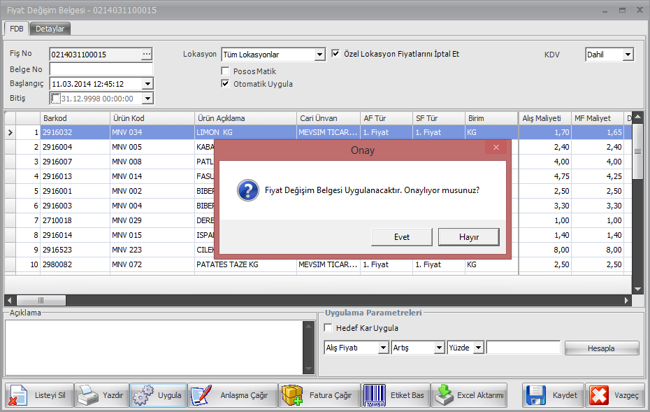Open the KDV Dahil dropdown
The height and width of the screenshot is (412, 650).
pyautogui.click(x=628, y=55)
